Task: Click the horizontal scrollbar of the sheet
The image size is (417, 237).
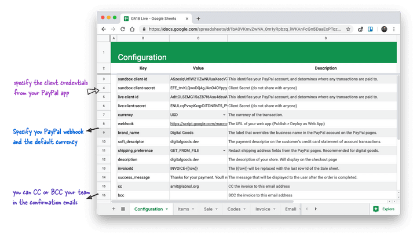Action: [x=202, y=202]
